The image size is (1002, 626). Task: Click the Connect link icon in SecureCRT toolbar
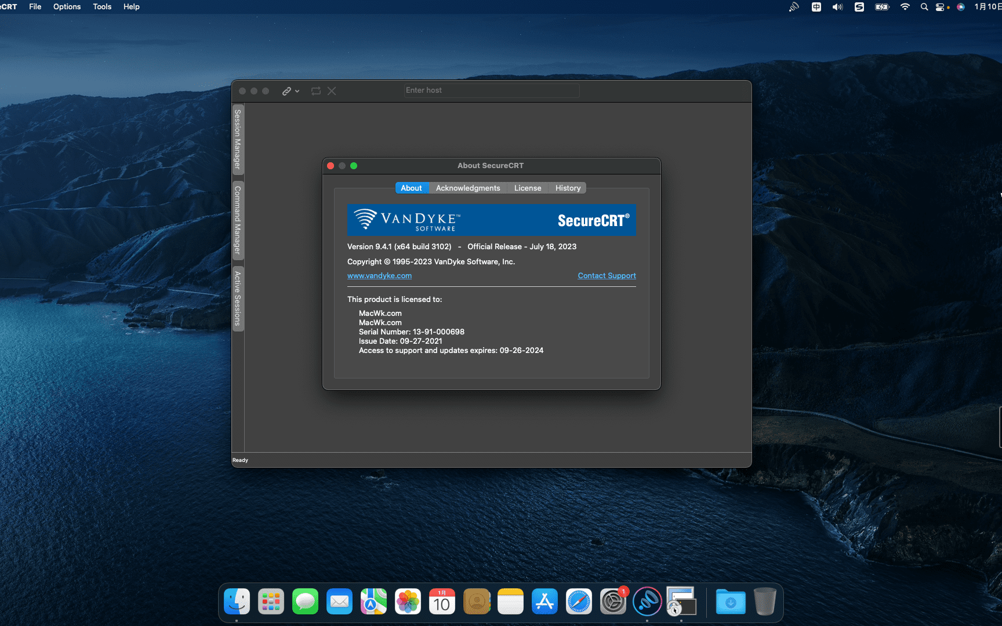tap(286, 91)
